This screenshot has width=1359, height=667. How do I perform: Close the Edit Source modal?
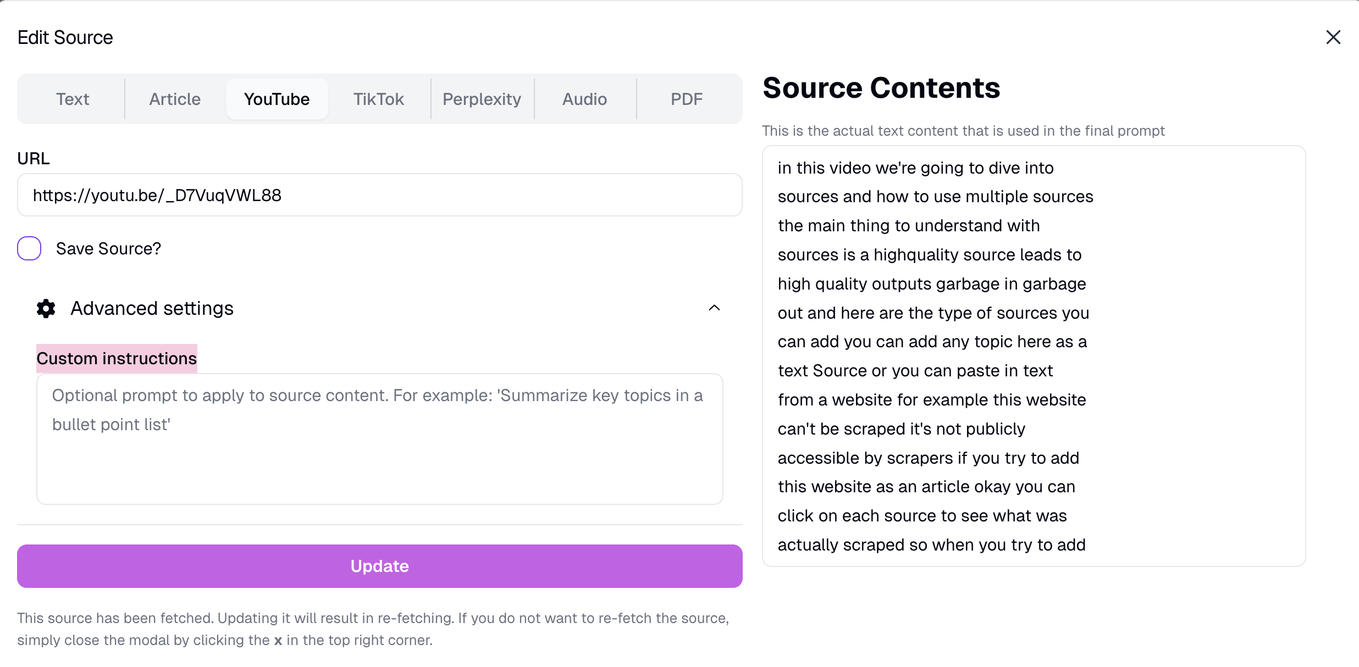click(x=1333, y=37)
